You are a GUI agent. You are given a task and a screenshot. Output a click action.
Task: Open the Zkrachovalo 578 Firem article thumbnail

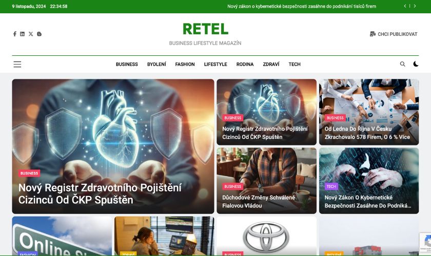tap(369, 112)
